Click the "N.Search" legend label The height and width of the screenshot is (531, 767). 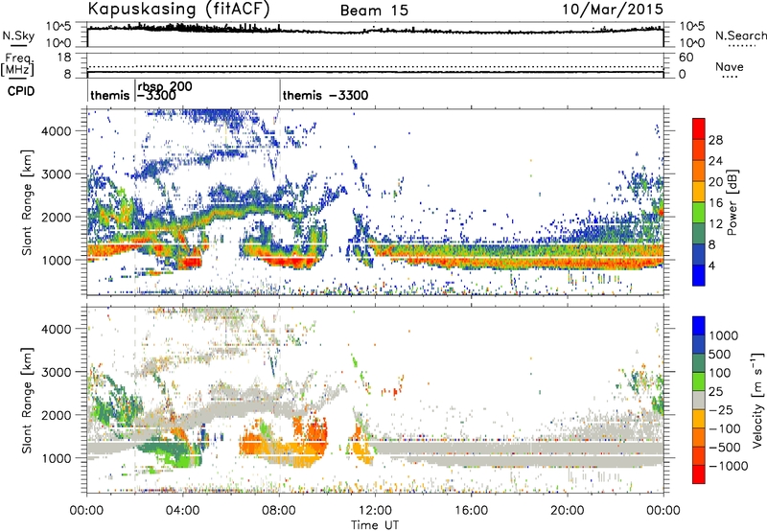(x=740, y=35)
